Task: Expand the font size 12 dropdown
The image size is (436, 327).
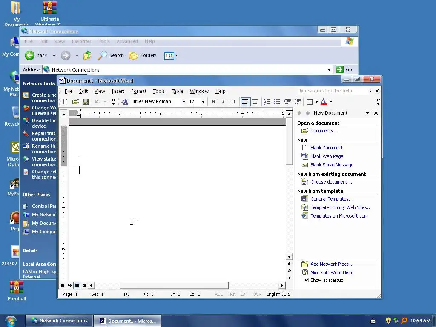Action: pos(203,102)
